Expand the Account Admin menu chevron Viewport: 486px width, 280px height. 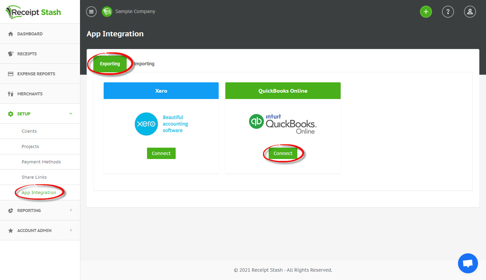click(71, 230)
